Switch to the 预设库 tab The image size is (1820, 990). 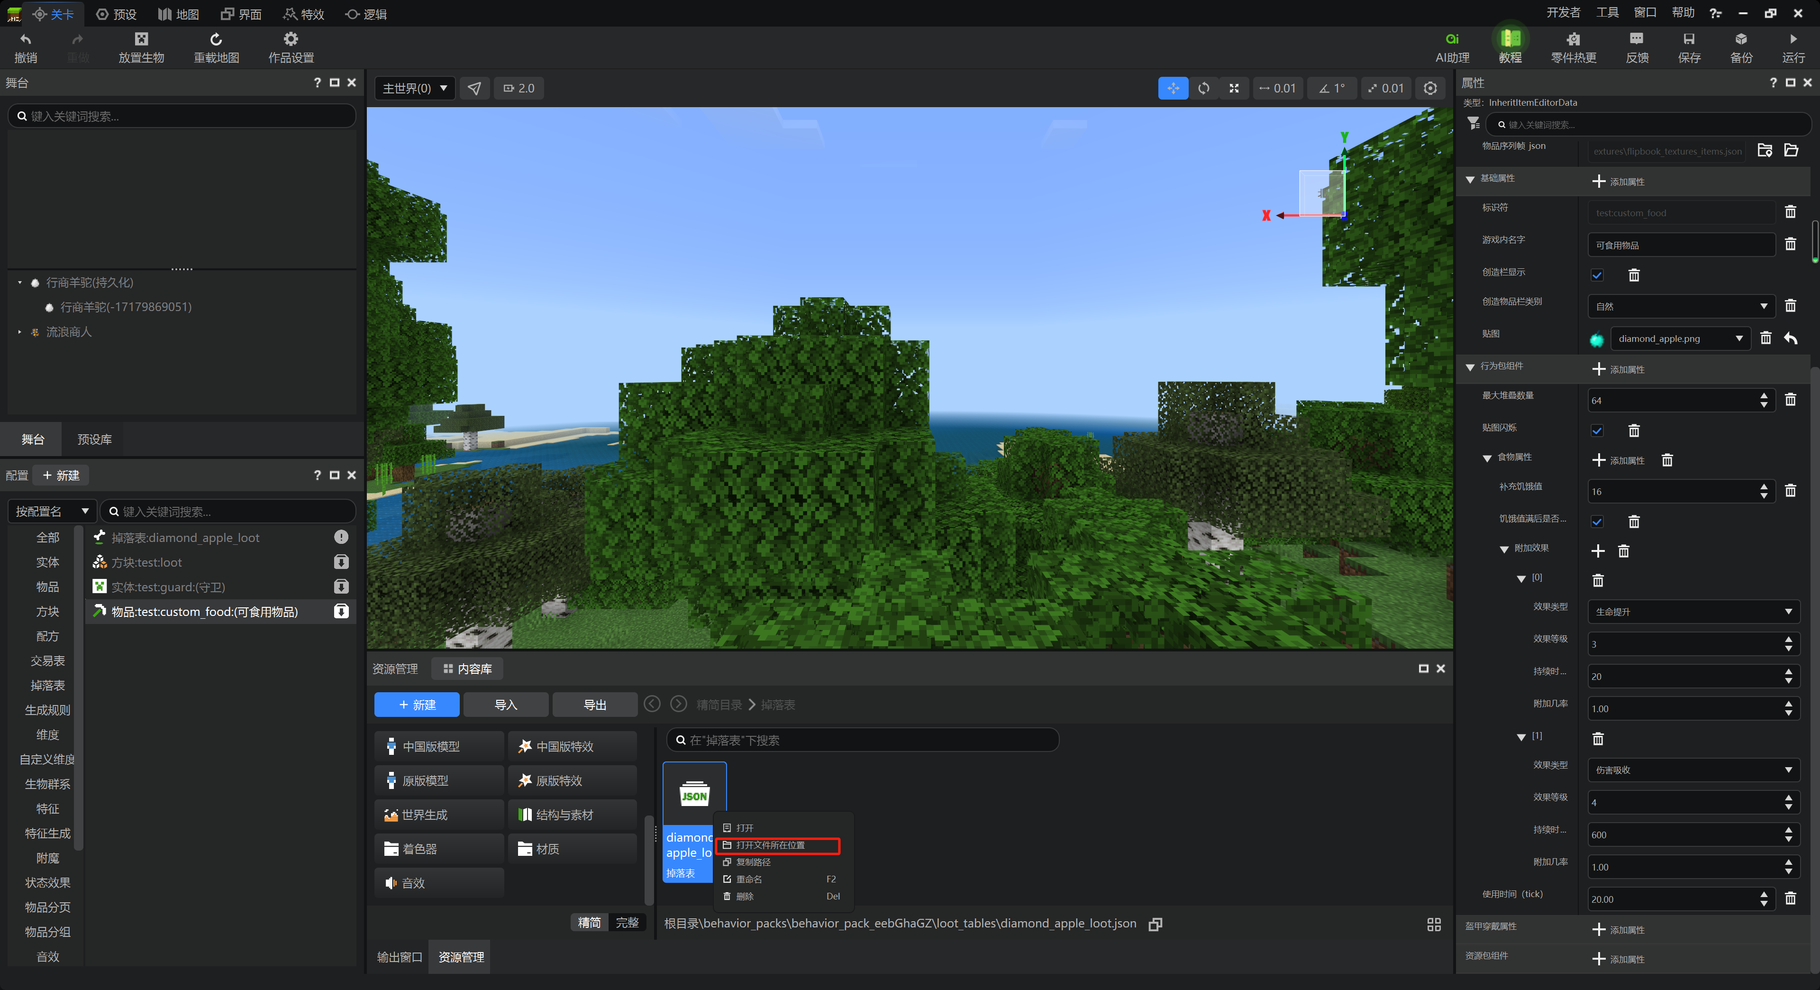(94, 440)
